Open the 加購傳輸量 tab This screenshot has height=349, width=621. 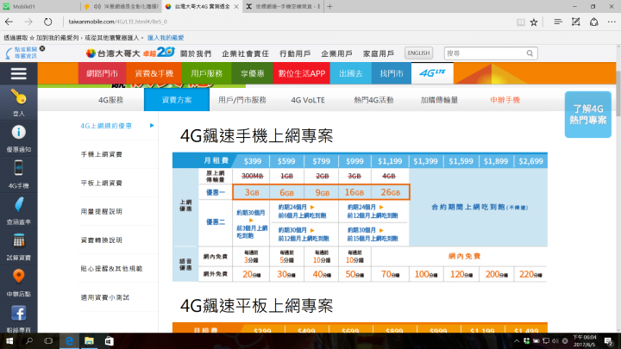(439, 100)
